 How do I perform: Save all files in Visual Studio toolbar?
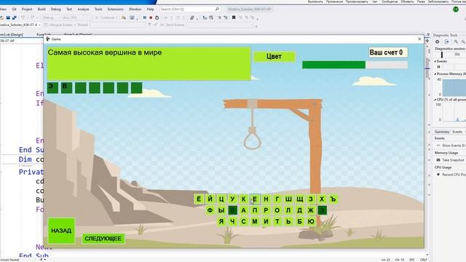(14, 17)
